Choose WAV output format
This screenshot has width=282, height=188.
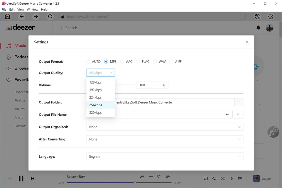tap(155, 62)
